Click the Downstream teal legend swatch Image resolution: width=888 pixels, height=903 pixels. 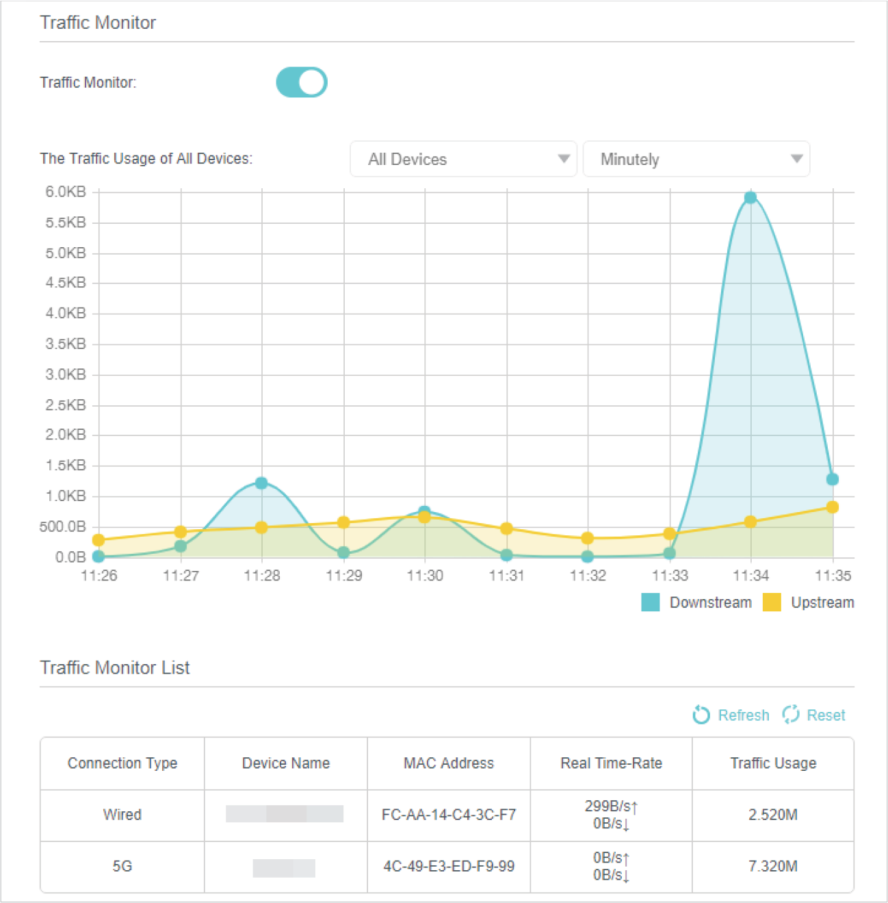(650, 602)
